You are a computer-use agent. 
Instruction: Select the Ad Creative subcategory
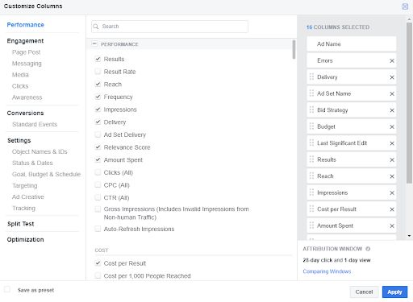pyautogui.click(x=27, y=197)
